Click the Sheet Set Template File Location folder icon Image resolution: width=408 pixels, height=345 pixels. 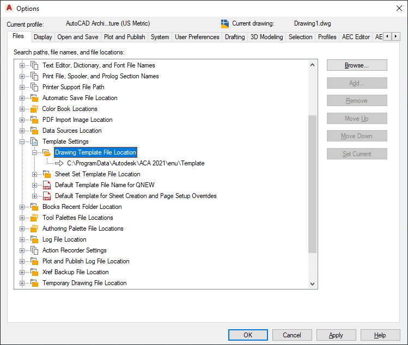47,174
